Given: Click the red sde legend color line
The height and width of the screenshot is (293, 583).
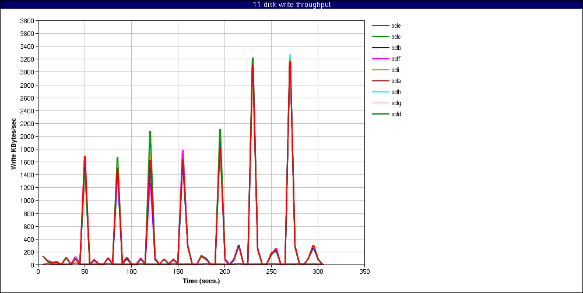Looking at the screenshot, I should pyautogui.click(x=380, y=26).
